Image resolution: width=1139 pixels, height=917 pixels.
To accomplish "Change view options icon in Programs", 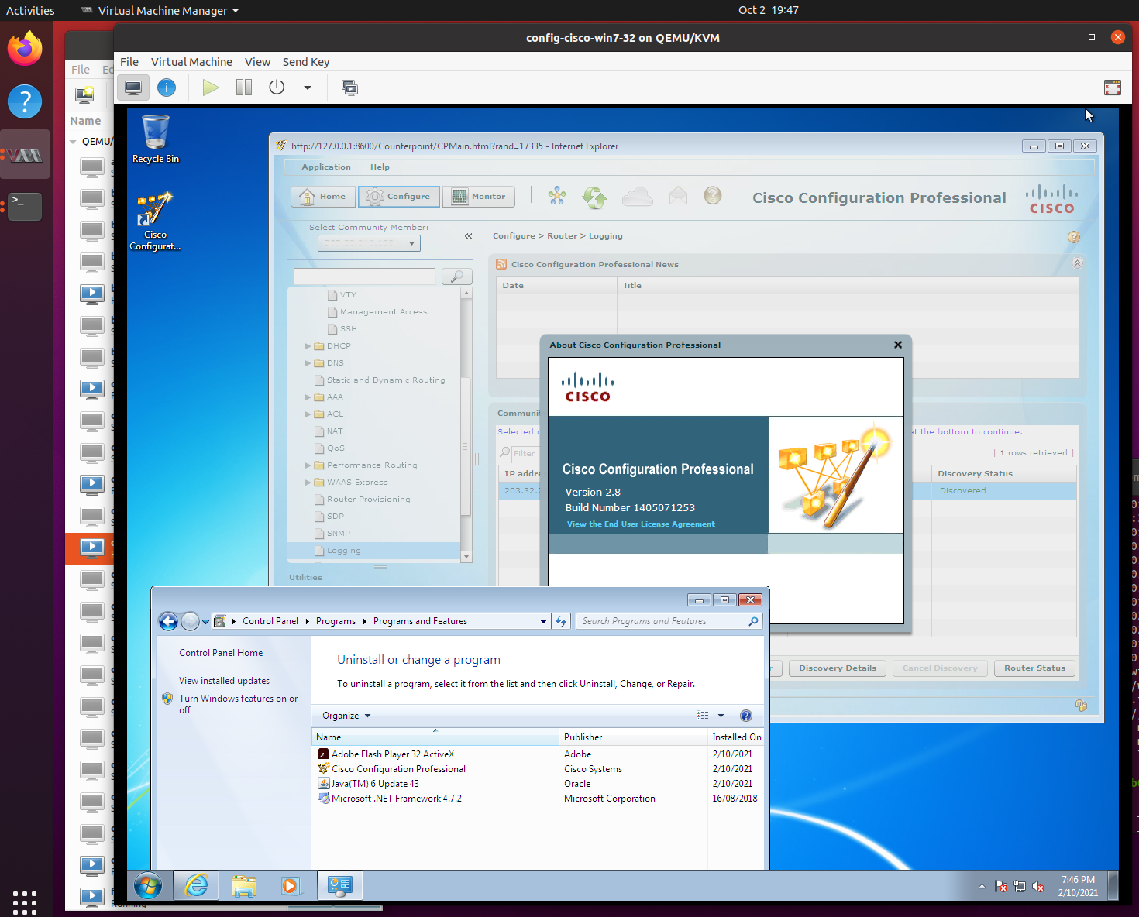I will click(x=703, y=716).
